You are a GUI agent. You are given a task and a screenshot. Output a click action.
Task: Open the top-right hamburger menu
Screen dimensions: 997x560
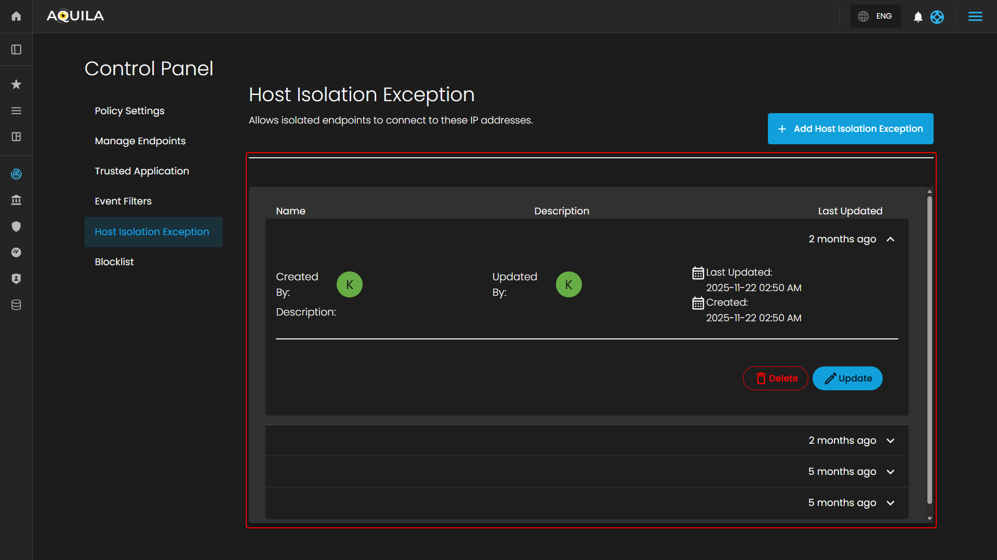point(975,17)
